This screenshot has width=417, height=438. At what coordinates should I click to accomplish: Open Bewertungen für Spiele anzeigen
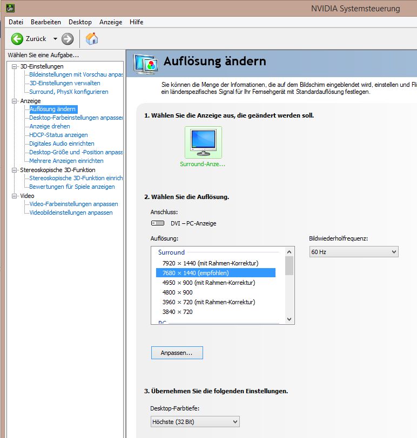(x=72, y=187)
